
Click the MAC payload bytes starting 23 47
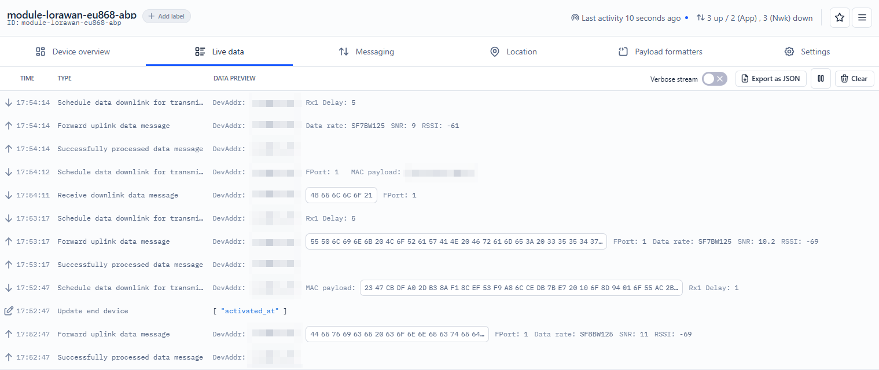[x=521, y=288]
